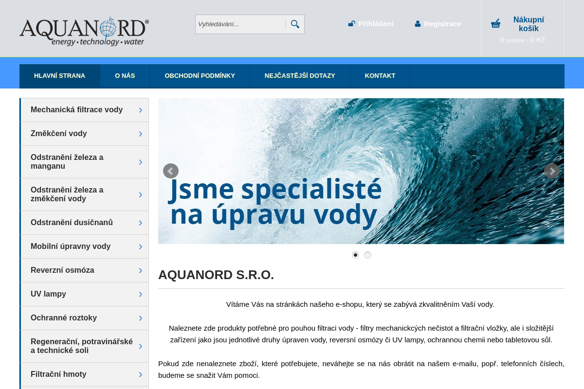Click the shopping cart basket icon
Viewport: 584px width, 389px height.
coord(495,23)
